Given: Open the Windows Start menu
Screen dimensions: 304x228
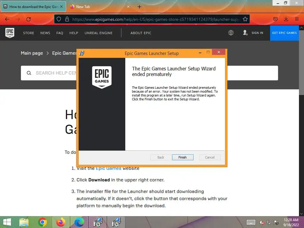Looking at the screenshot, I should (x=7, y=222).
